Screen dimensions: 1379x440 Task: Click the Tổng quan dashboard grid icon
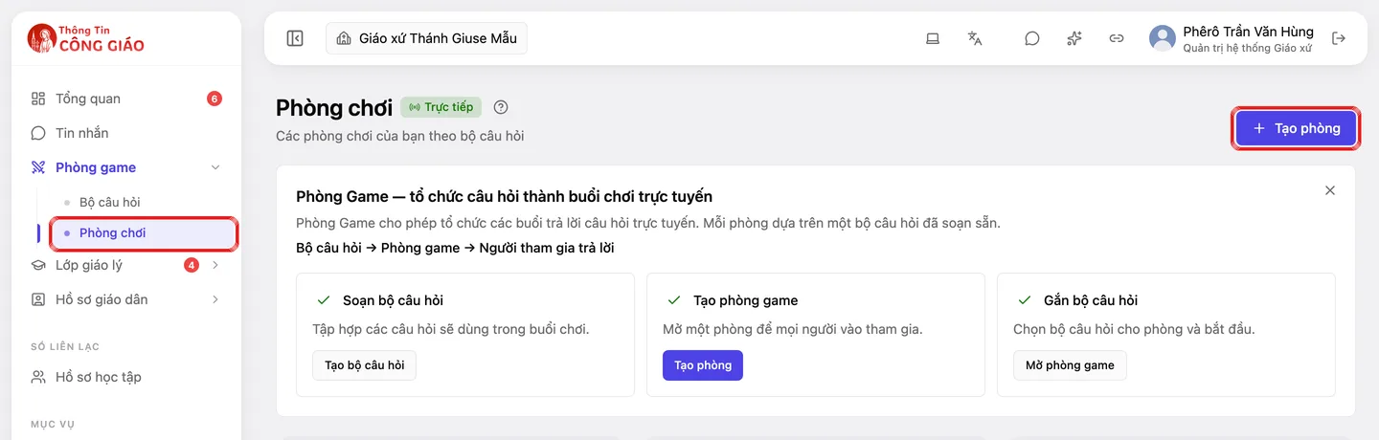tap(38, 99)
